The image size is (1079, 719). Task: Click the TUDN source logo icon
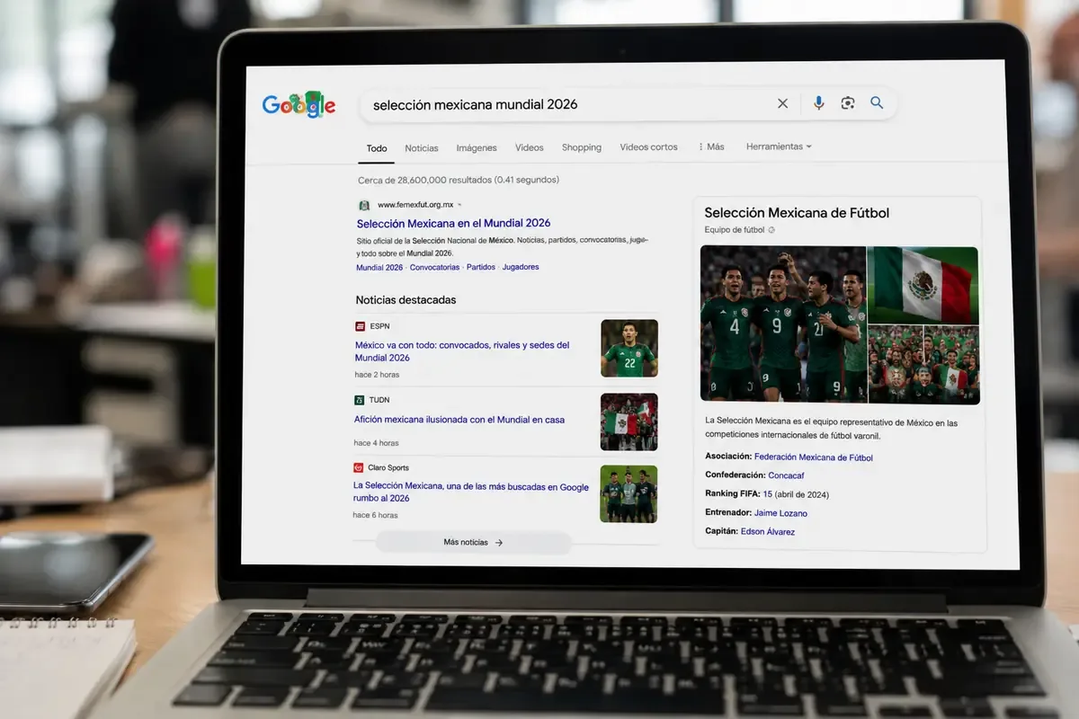(x=359, y=400)
